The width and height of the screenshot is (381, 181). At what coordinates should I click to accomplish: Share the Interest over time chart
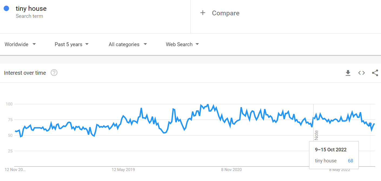click(375, 73)
